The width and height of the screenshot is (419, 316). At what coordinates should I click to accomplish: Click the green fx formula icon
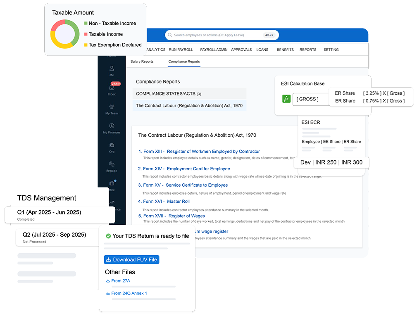pos(286,99)
